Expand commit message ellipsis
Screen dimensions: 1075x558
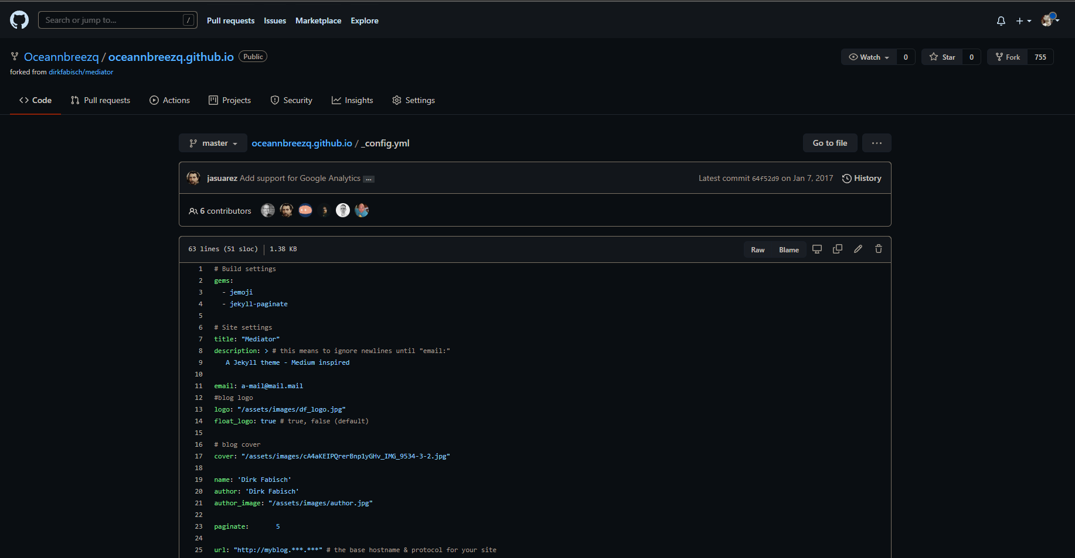coord(369,179)
